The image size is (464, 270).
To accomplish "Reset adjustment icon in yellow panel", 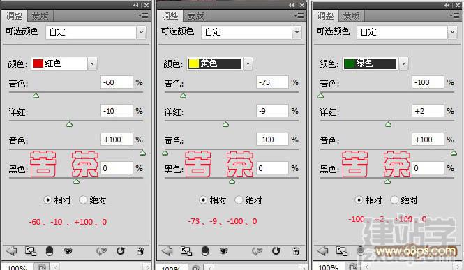I will [x=276, y=251].
